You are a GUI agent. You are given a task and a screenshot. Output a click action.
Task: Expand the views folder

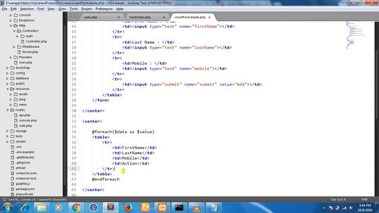(x=11, y=105)
